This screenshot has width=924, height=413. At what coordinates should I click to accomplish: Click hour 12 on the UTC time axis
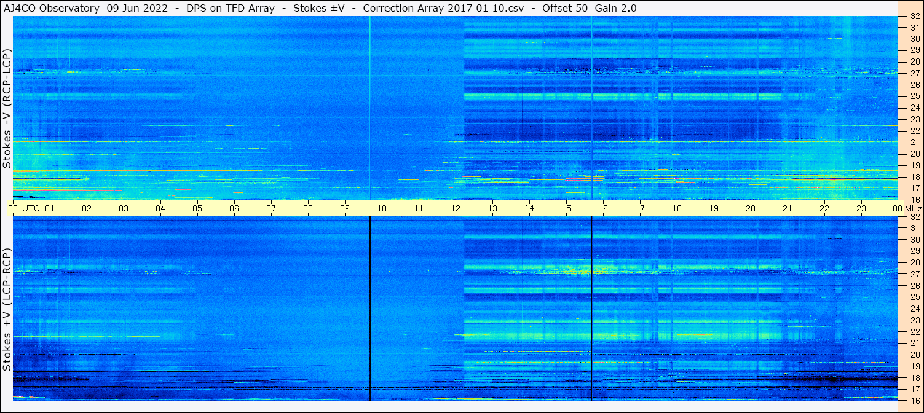456,208
